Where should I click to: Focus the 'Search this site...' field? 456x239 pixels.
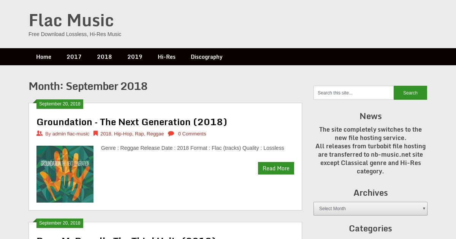tap(353, 93)
